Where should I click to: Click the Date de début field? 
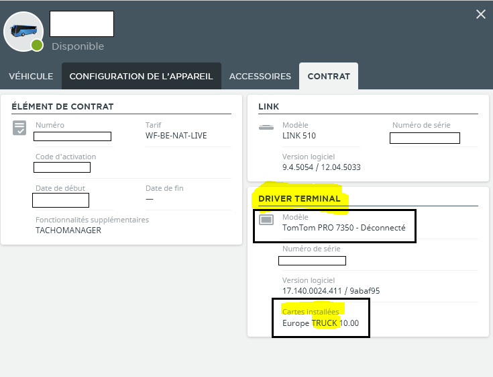[60, 200]
